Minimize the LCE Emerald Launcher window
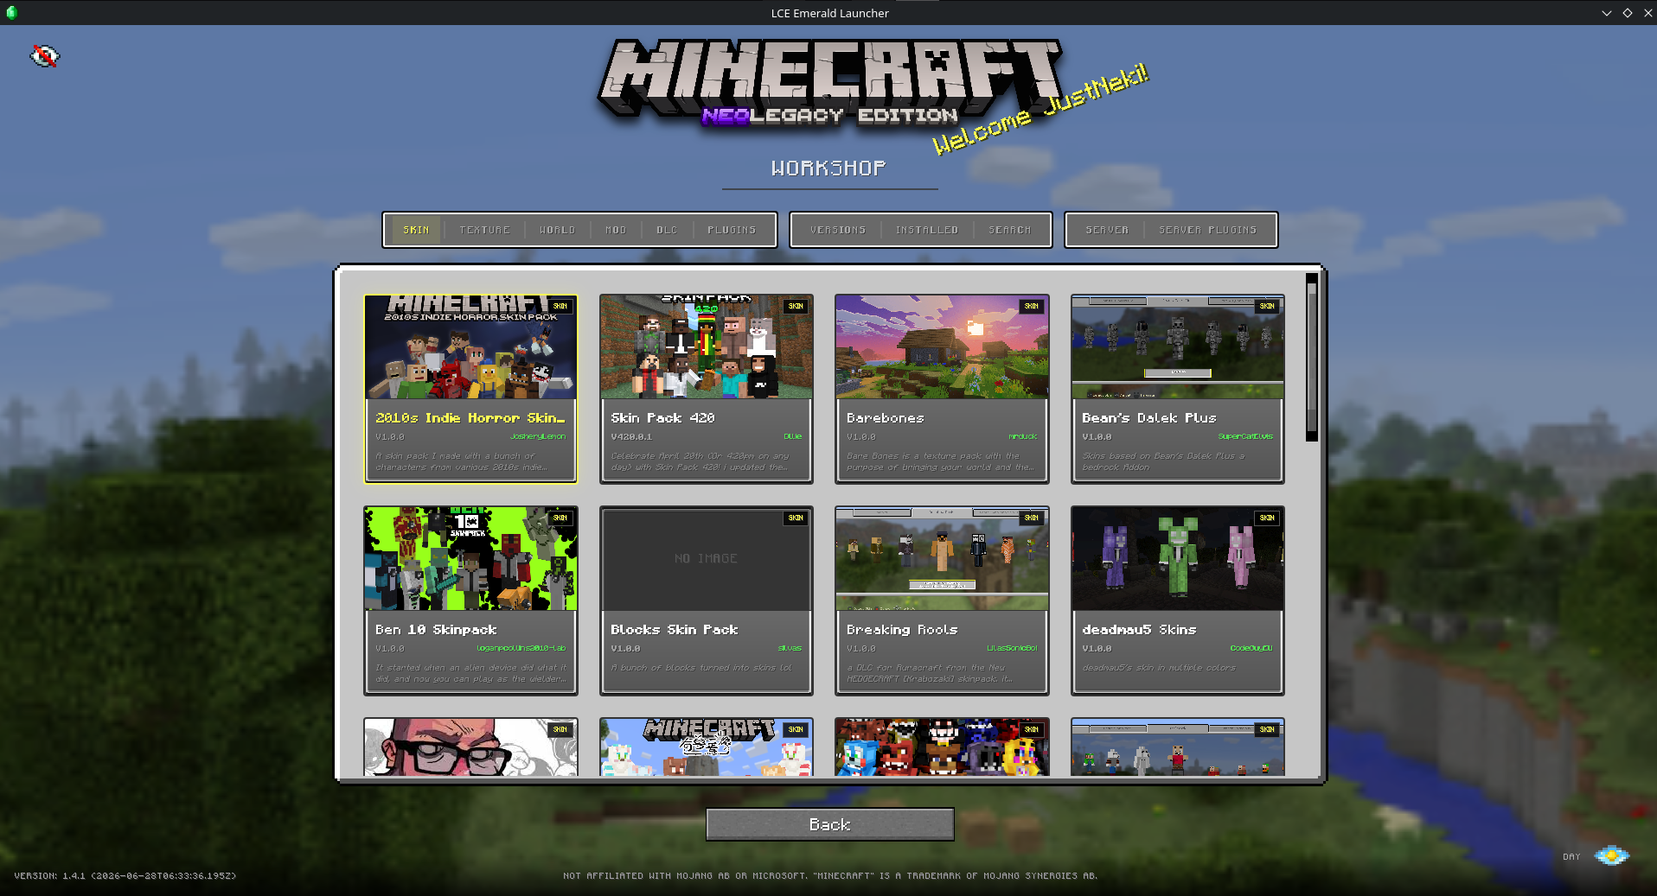 (1606, 13)
